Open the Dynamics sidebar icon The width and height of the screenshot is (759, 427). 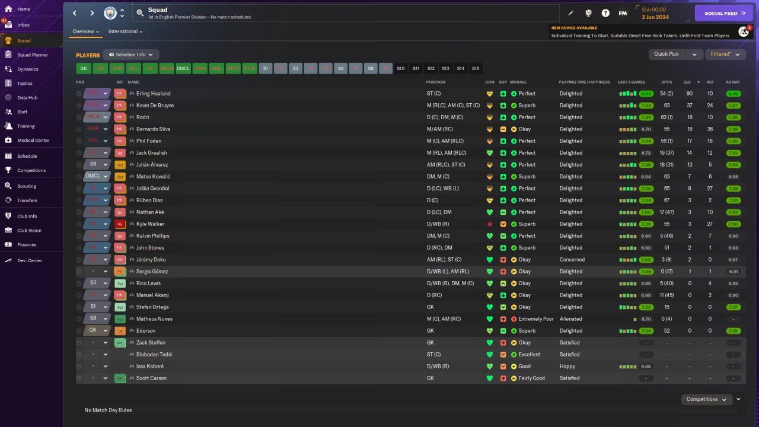(x=8, y=69)
